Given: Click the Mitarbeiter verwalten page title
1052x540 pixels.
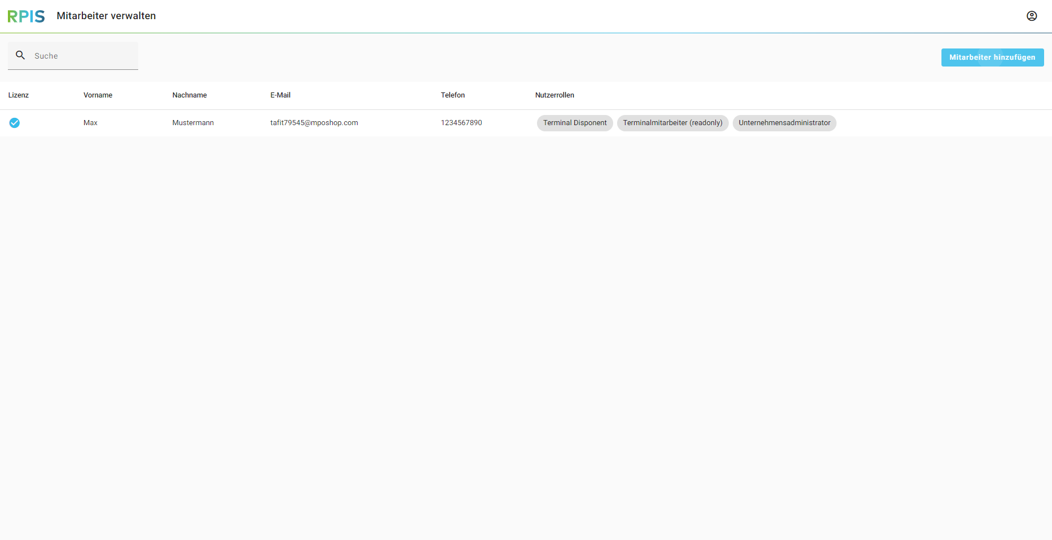Looking at the screenshot, I should (x=106, y=16).
